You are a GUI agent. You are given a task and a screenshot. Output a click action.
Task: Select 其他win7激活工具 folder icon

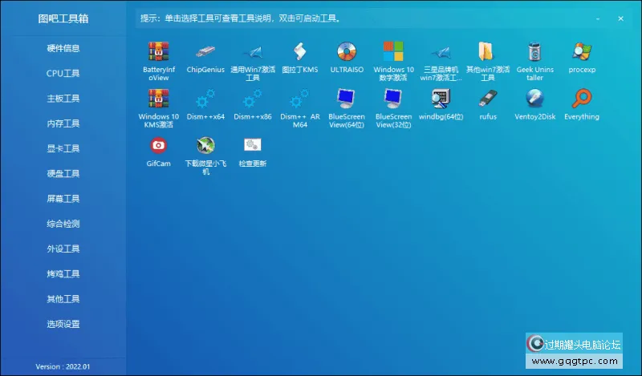pos(486,51)
